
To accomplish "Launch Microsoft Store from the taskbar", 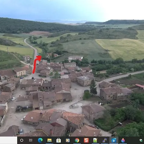I will pos(59,140).
